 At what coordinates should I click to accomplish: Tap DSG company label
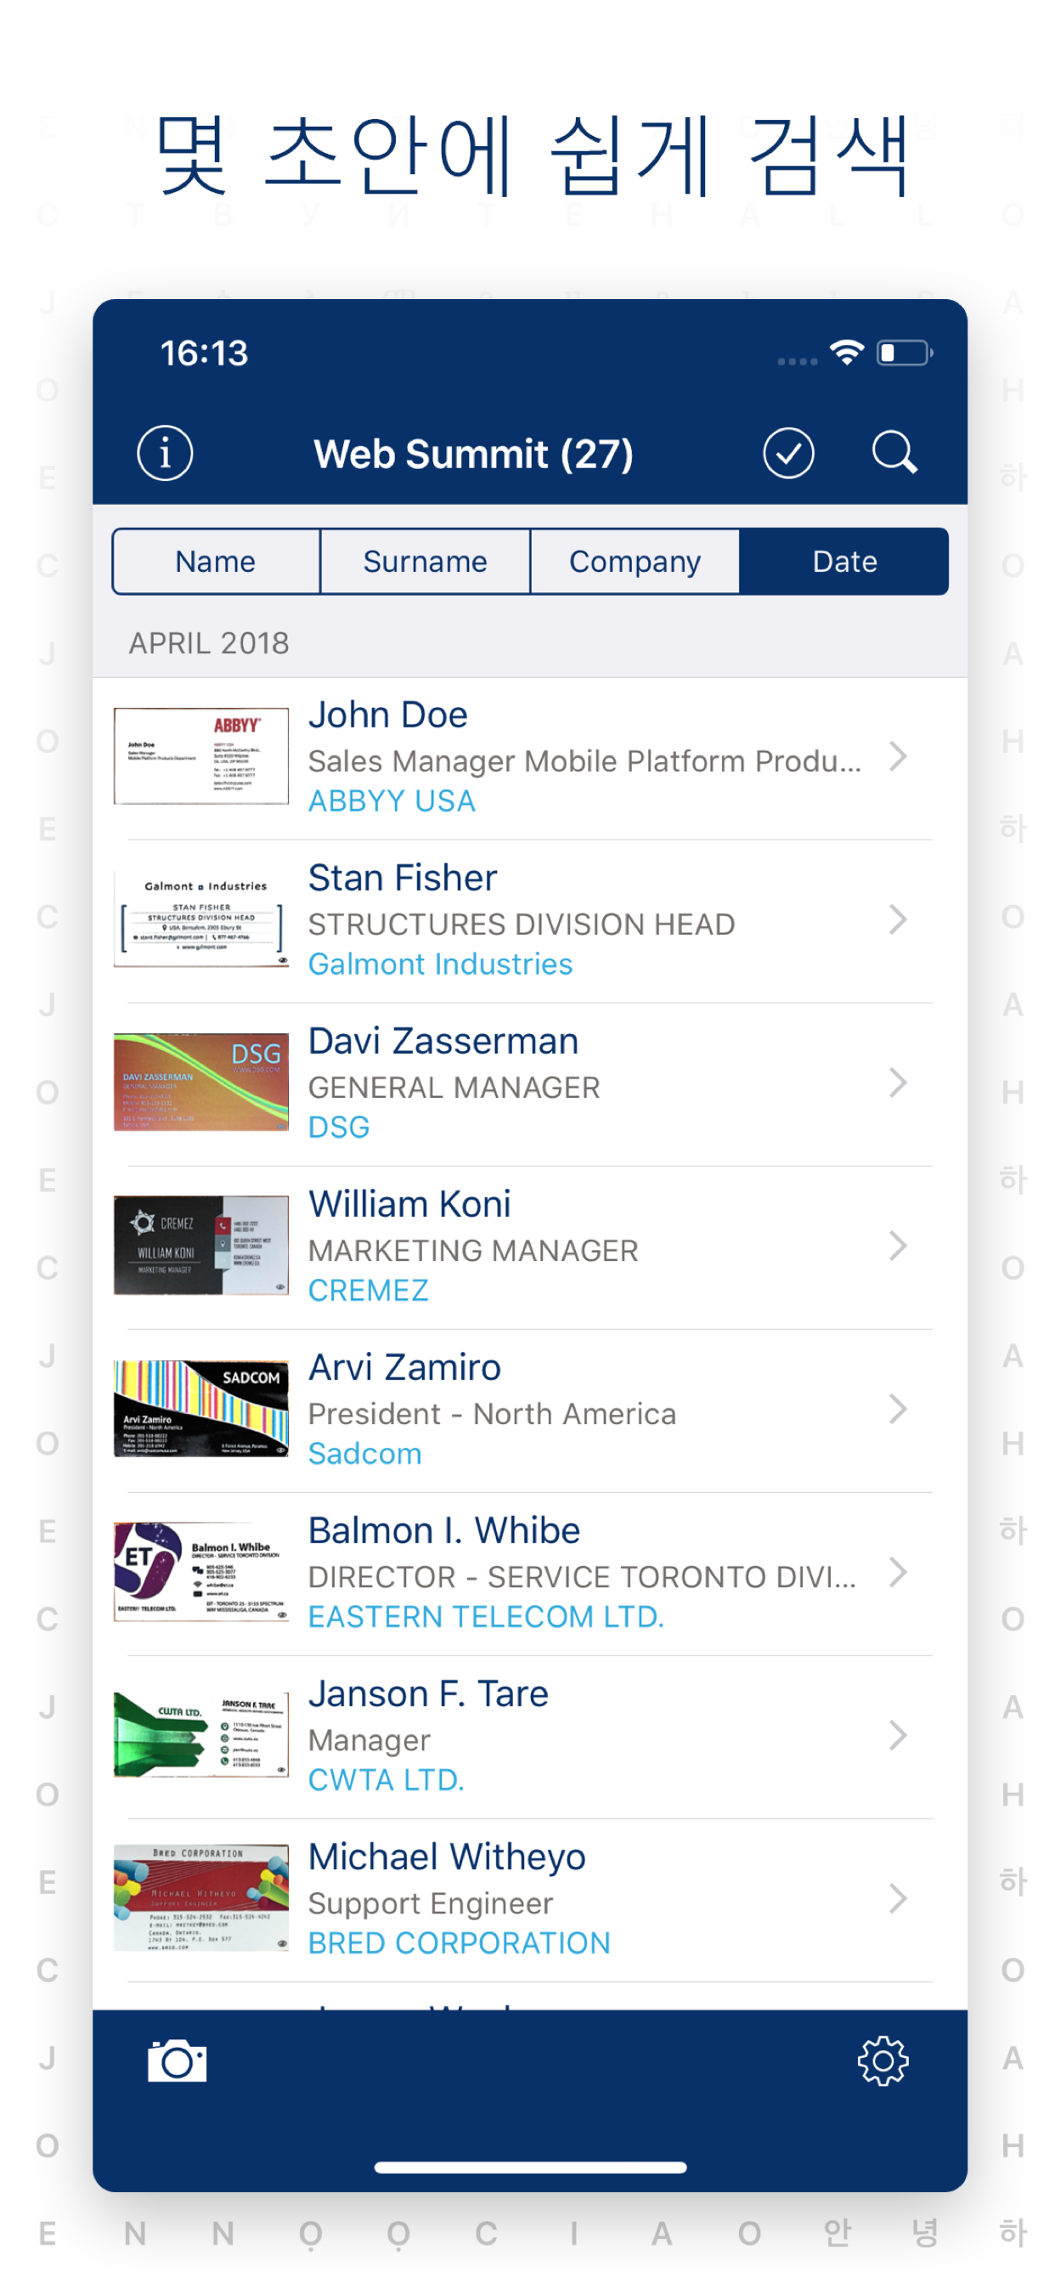(x=339, y=1127)
